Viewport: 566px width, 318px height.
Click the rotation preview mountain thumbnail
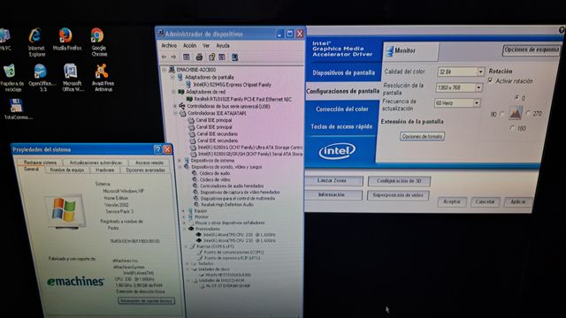515,113
